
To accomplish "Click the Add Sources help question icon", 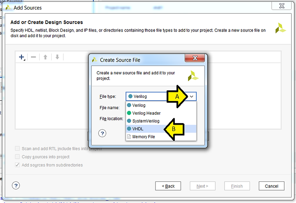I will tap(16, 185).
